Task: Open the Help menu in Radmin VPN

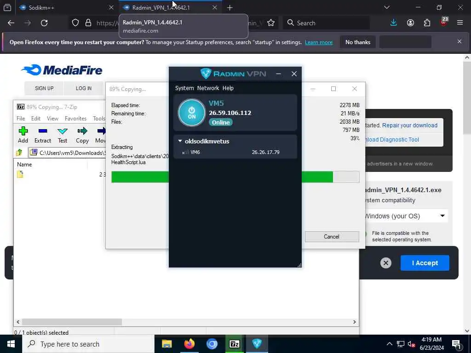Action: (228, 88)
